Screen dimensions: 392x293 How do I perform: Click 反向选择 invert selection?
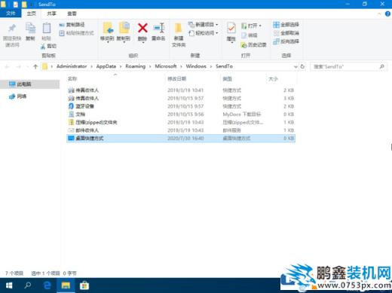pyautogui.click(x=286, y=41)
